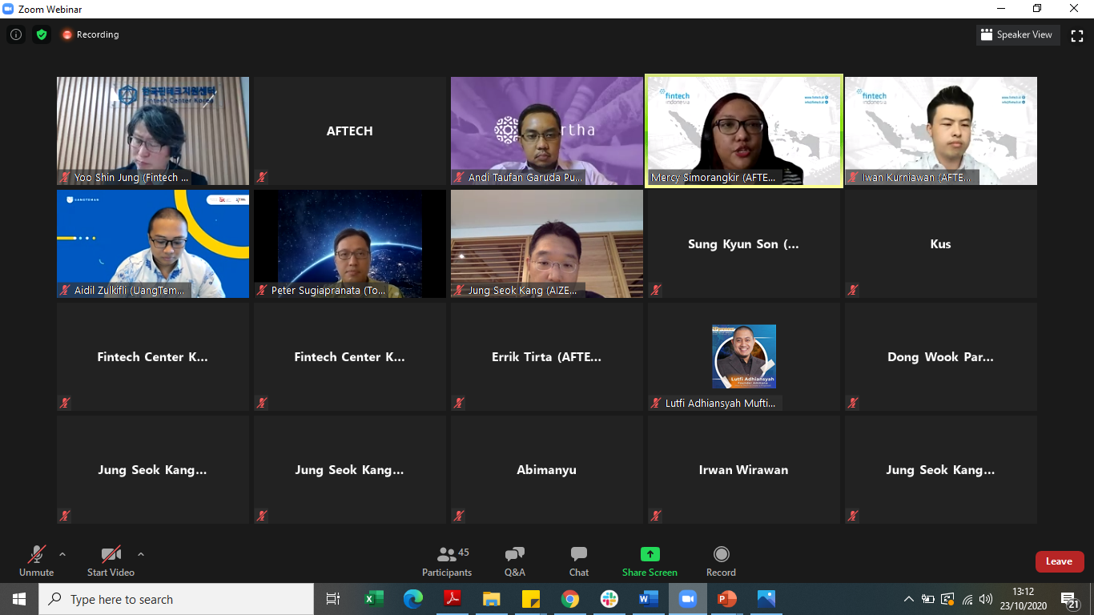Open Excel from the taskbar
Screen dimensions: 1094x615
(373, 599)
